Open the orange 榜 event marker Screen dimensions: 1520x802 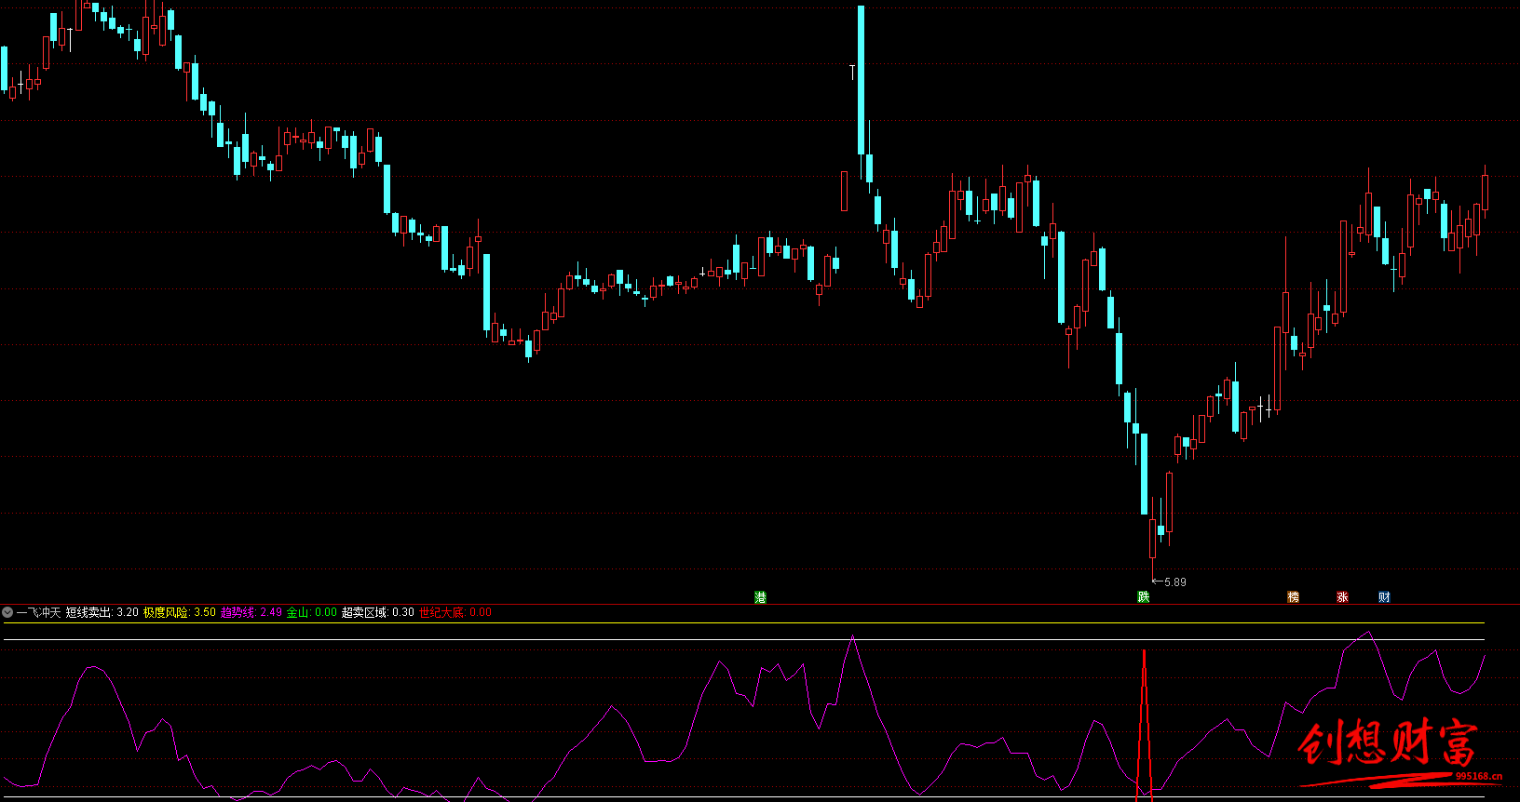pyautogui.click(x=1293, y=597)
